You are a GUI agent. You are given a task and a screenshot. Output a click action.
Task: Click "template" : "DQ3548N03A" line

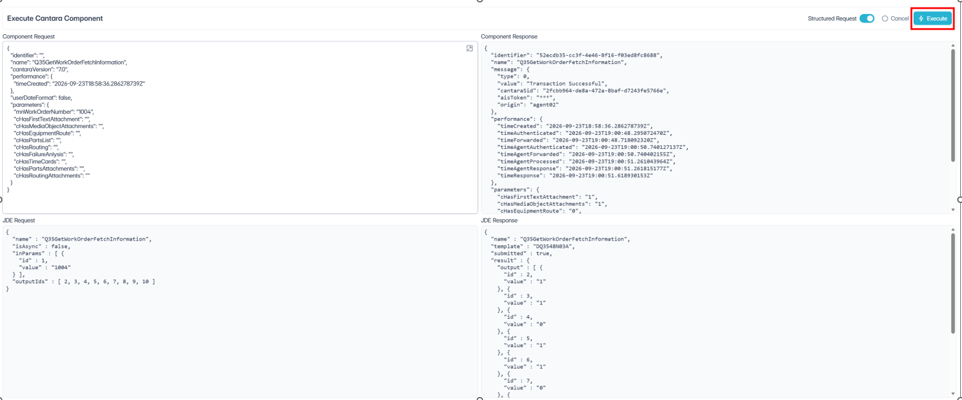pos(533,247)
